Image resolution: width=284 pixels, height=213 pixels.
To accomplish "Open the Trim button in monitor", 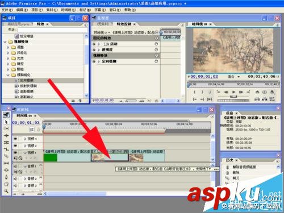I will tap(272, 99).
